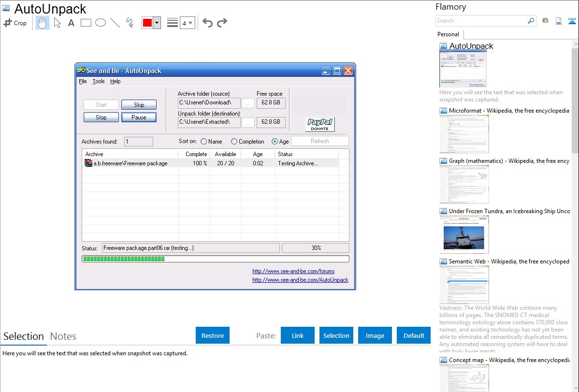
Task: Click the Default paste button
Action: (414, 335)
